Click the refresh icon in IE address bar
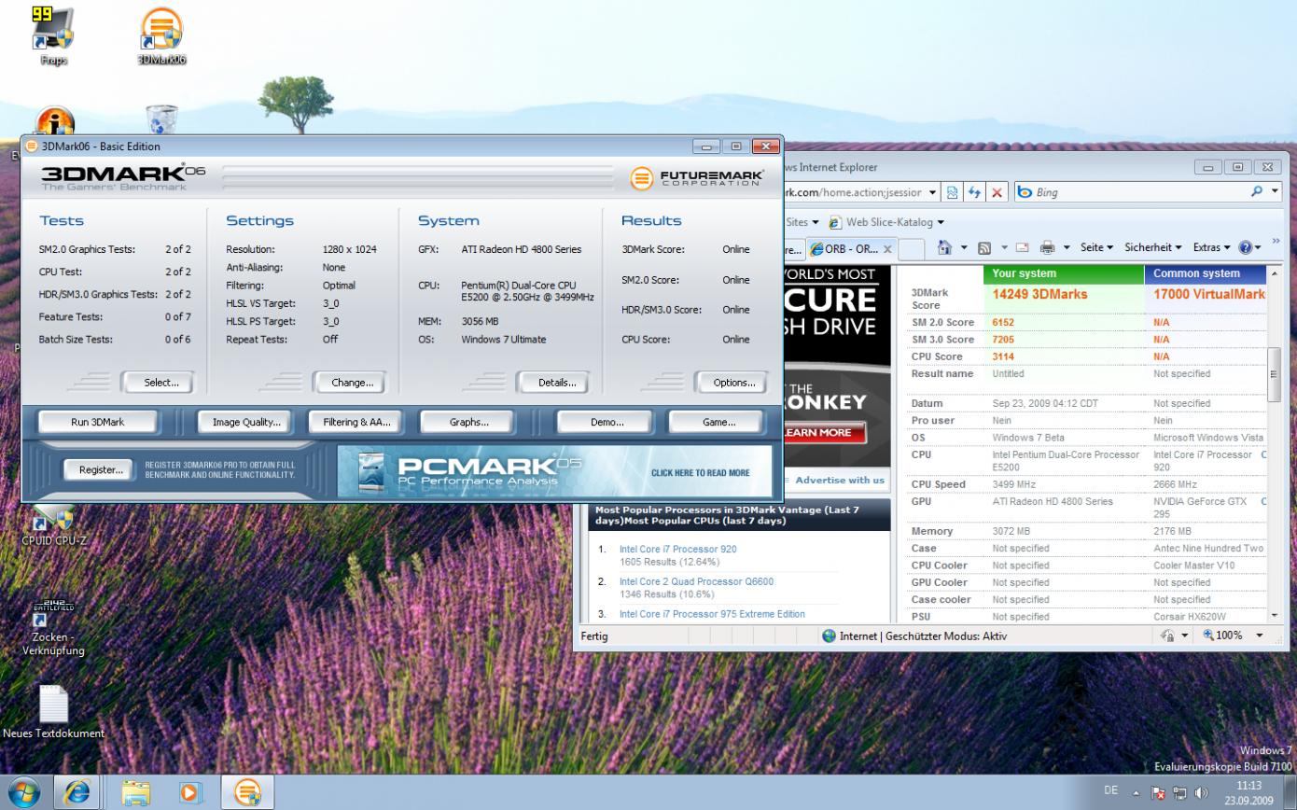This screenshot has height=810, width=1297. 974,192
